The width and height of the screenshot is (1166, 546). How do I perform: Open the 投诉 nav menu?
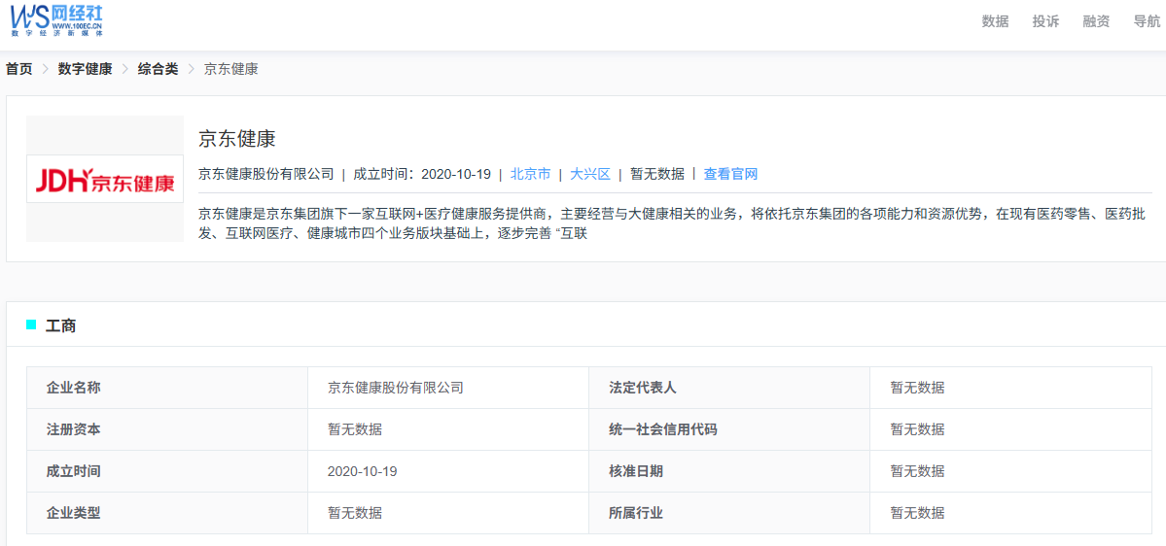point(1045,21)
